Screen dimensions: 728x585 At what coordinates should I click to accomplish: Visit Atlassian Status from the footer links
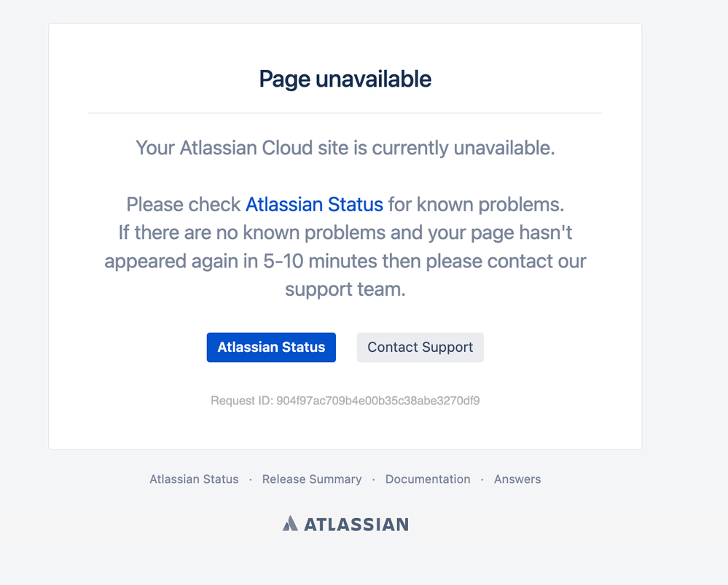coord(194,479)
